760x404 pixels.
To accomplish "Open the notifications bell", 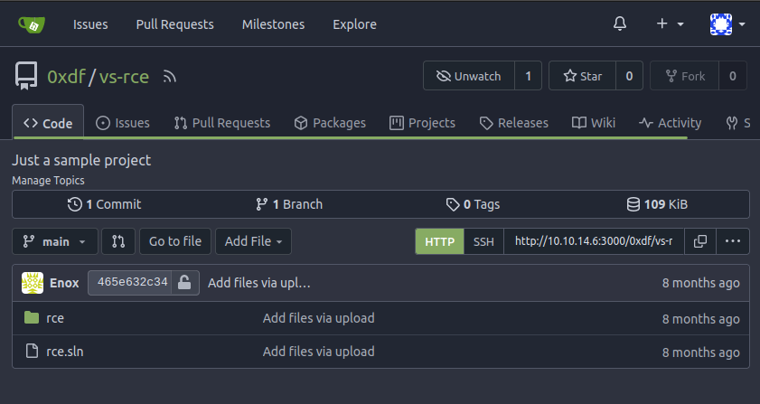I will (x=620, y=24).
